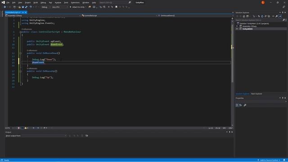Focus the Search Solution Explorer field
The image size is (288, 162).
tap(259, 20)
